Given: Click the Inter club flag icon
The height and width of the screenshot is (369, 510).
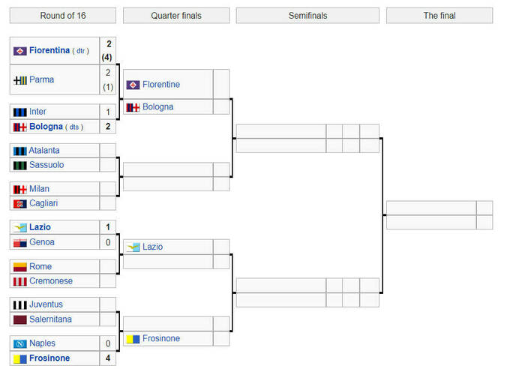Looking at the screenshot, I should coord(20,112).
